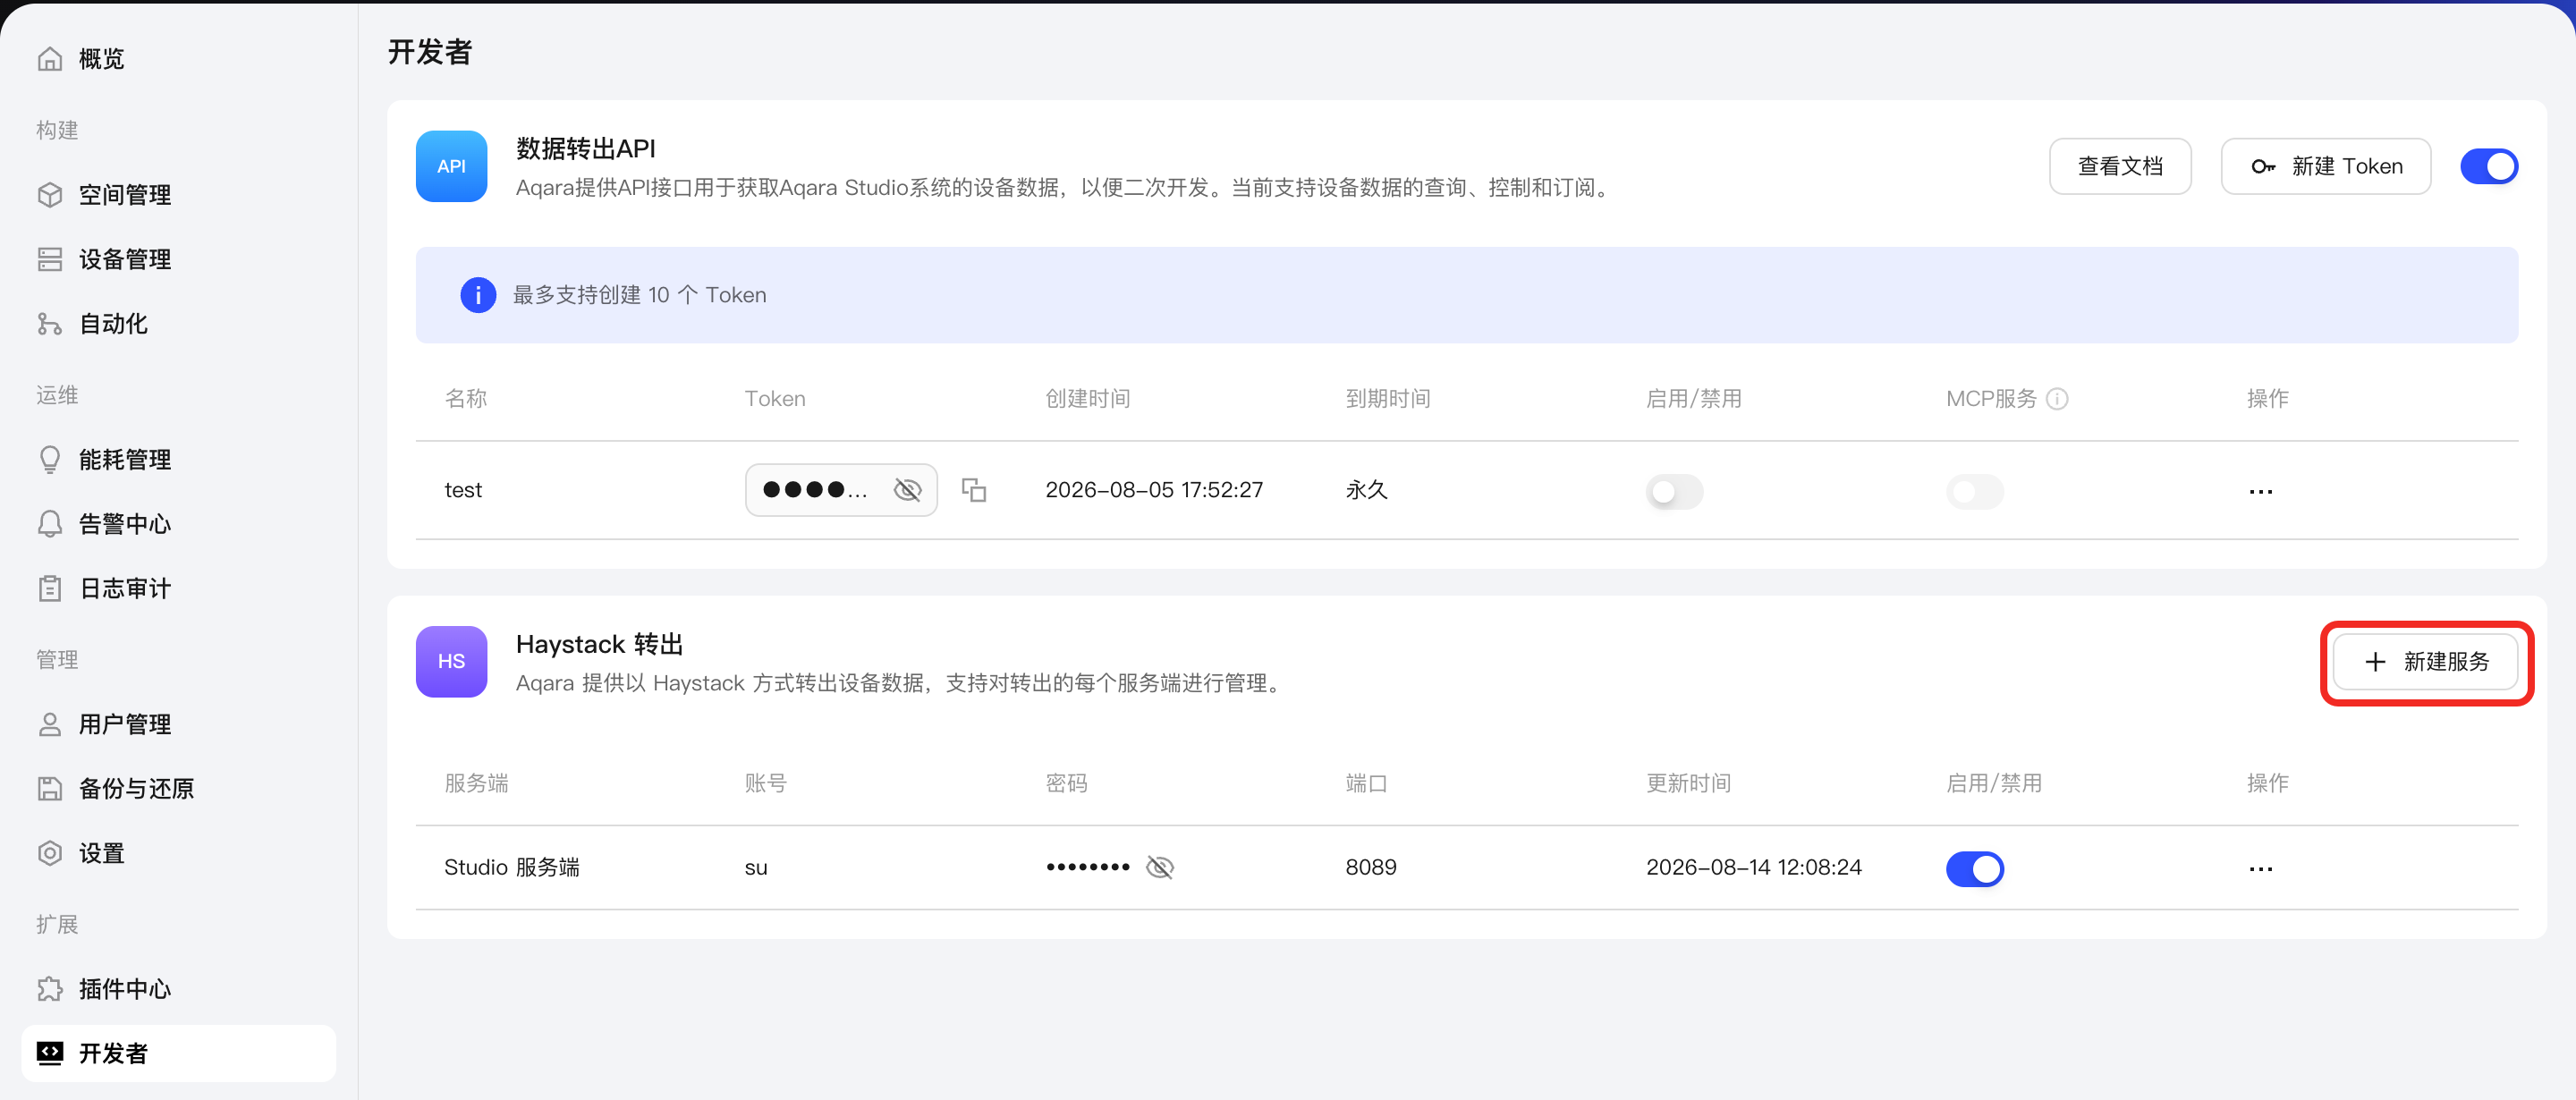2576x1100 pixels.
Task: Click the blue info icon in Token notice
Action: (478, 295)
